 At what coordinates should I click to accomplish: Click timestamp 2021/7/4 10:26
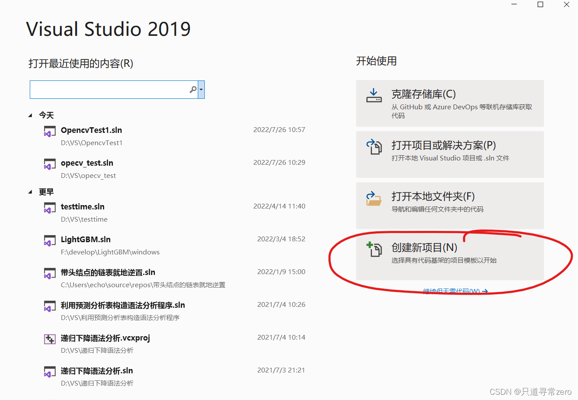tap(281, 305)
